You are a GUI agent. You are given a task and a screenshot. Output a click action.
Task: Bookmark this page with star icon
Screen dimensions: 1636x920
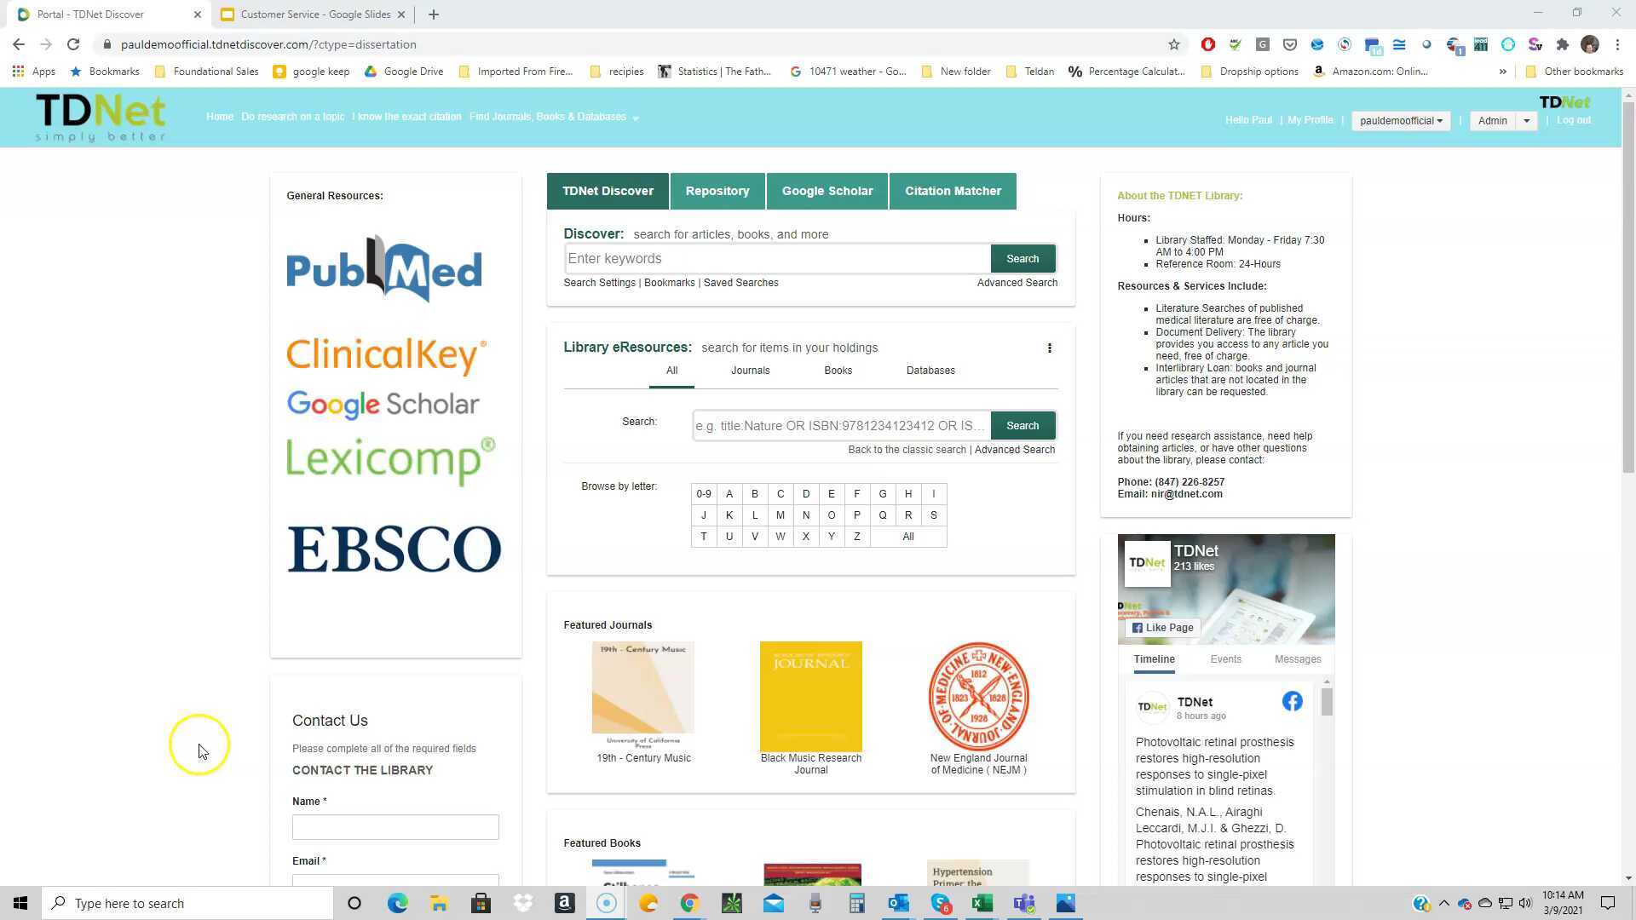tap(1174, 44)
